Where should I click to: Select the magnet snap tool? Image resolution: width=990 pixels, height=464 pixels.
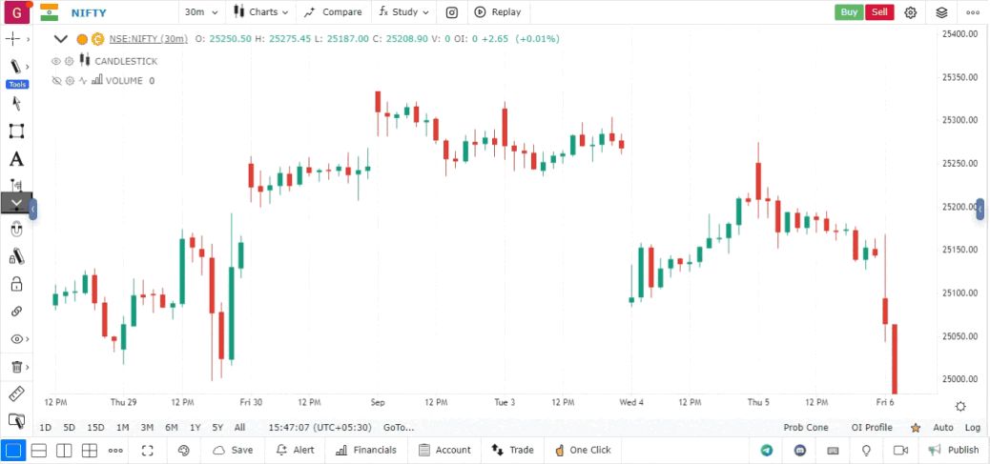pos(15,230)
